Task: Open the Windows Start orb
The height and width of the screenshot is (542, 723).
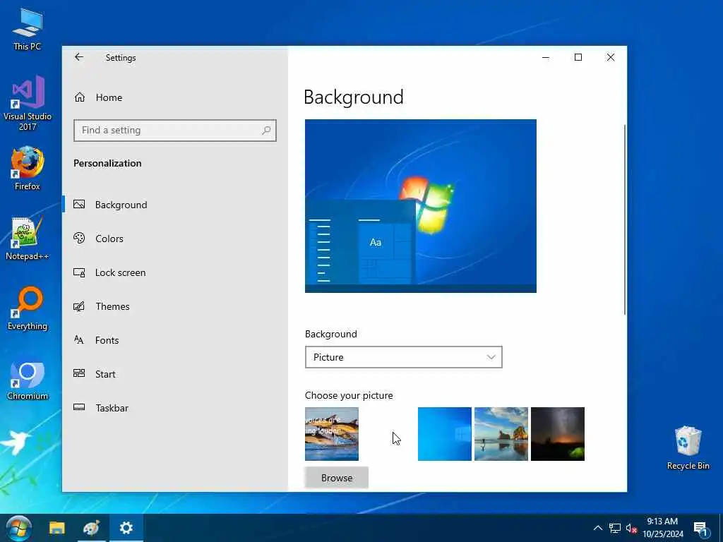Action: tap(18, 528)
